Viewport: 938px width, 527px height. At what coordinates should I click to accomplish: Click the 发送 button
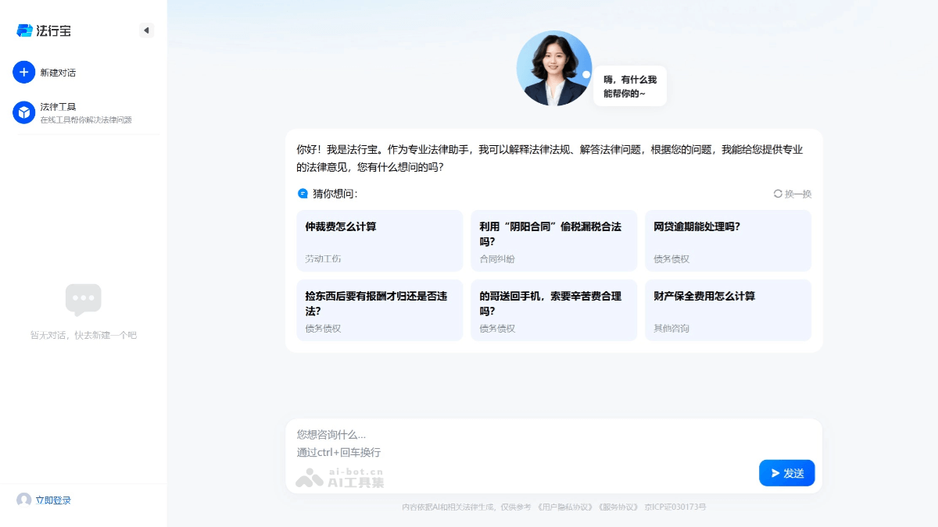click(787, 472)
